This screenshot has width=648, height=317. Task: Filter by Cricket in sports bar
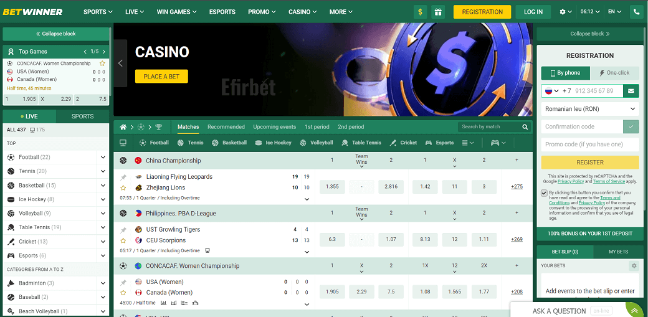[x=403, y=143]
